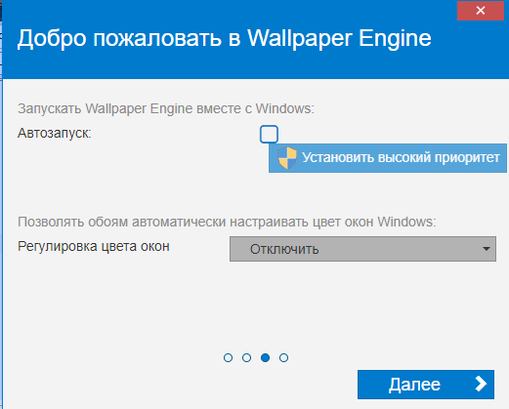This screenshot has height=409, width=509.
Task: Close the welcome dialog with the X
Action: 481,11
